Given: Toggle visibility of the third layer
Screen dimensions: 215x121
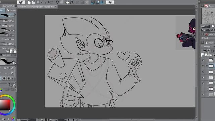Looking at the screenshot, I should coord(203,72).
